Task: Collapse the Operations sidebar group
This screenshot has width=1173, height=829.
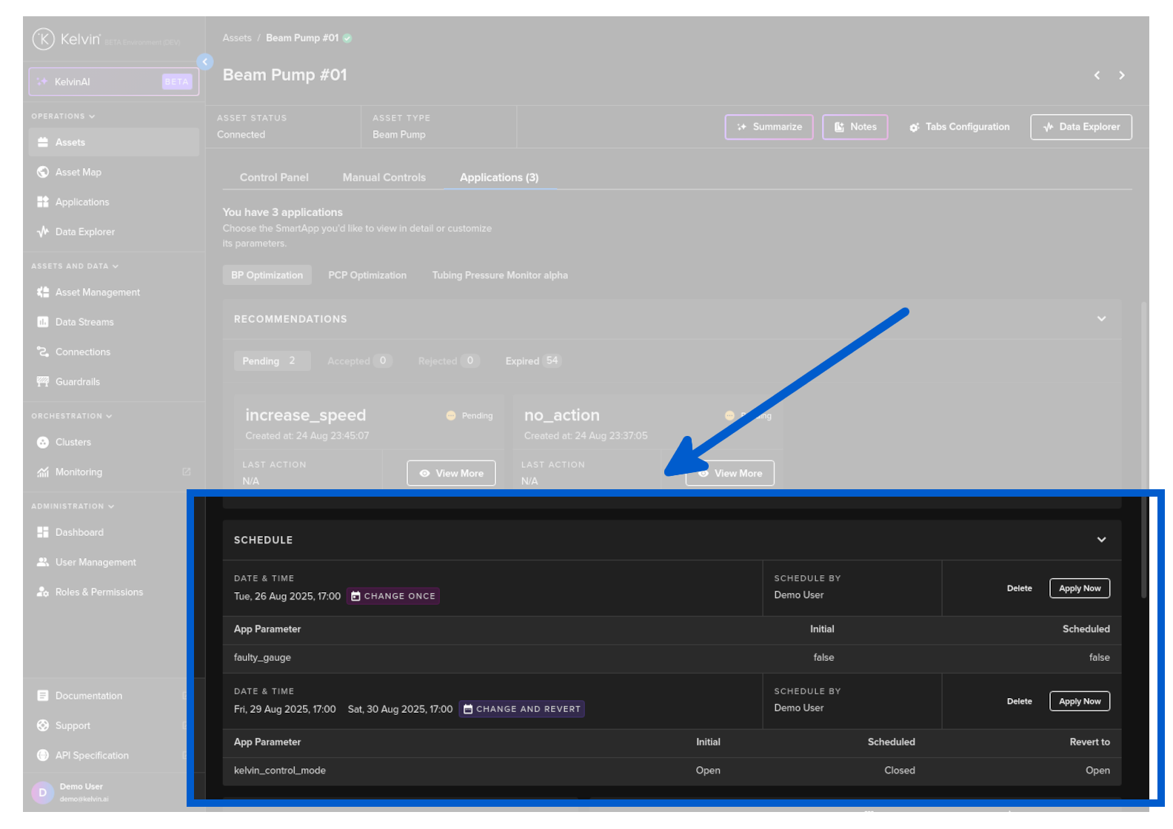Action: pyautogui.click(x=64, y=116)
